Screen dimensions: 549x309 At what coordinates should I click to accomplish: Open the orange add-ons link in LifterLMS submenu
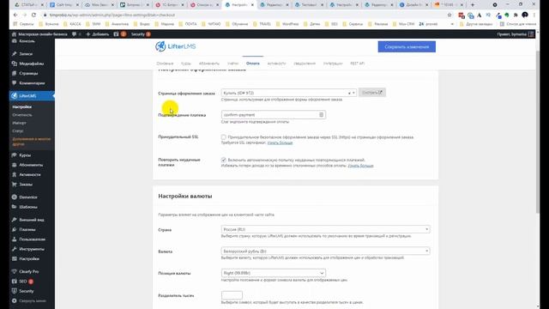pos(32,142)
